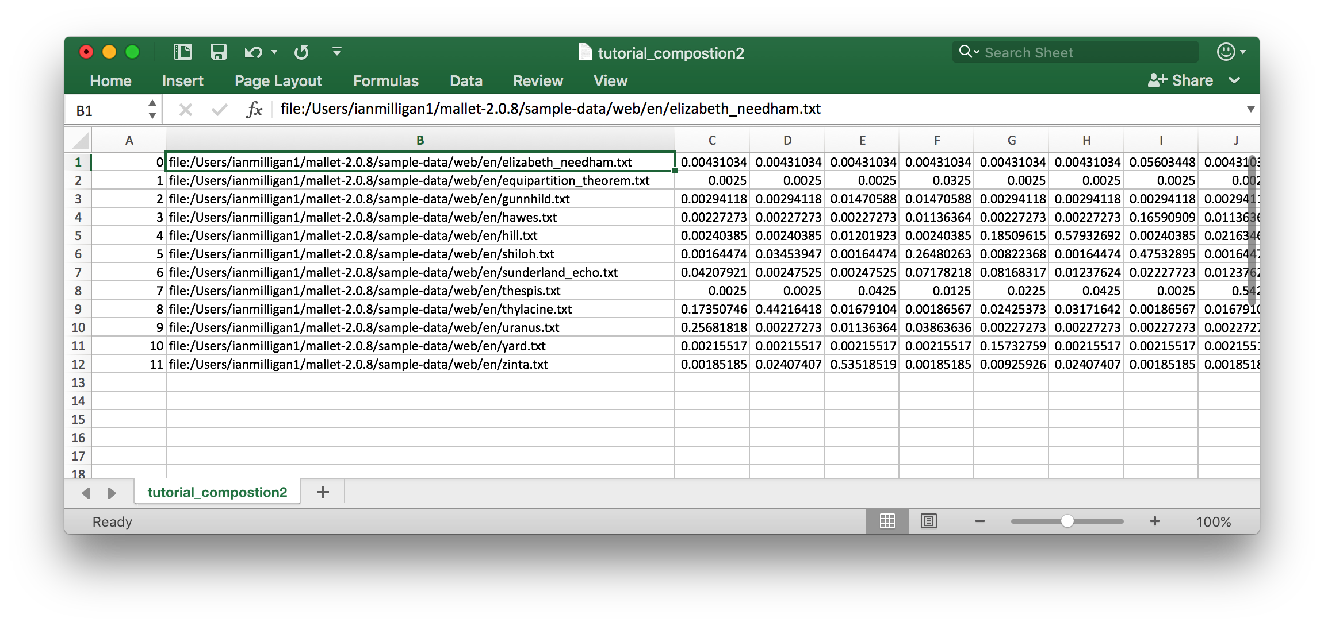
Task: Click the fx insert function icon
Action: click(x=254, y=109)
